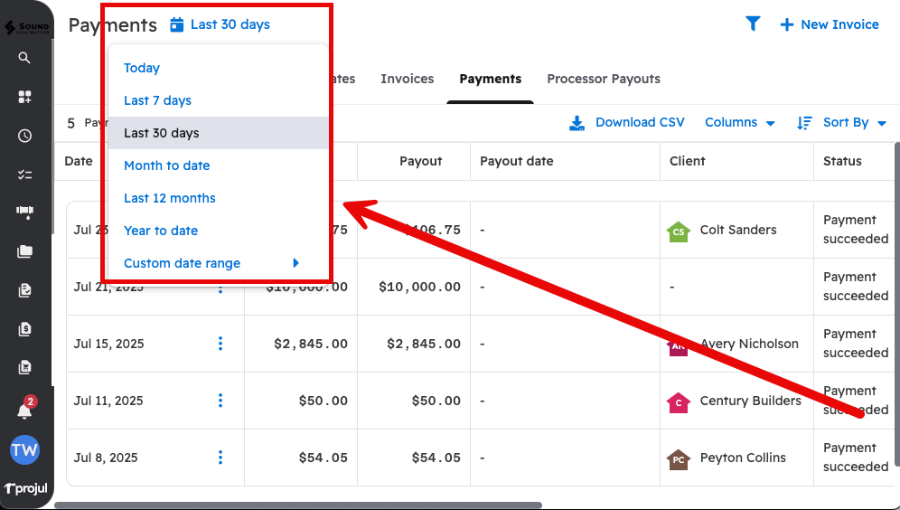900x510 pixels.
Task: Switch to the Processor Payouts tab
Action: (x=603, y=79)
